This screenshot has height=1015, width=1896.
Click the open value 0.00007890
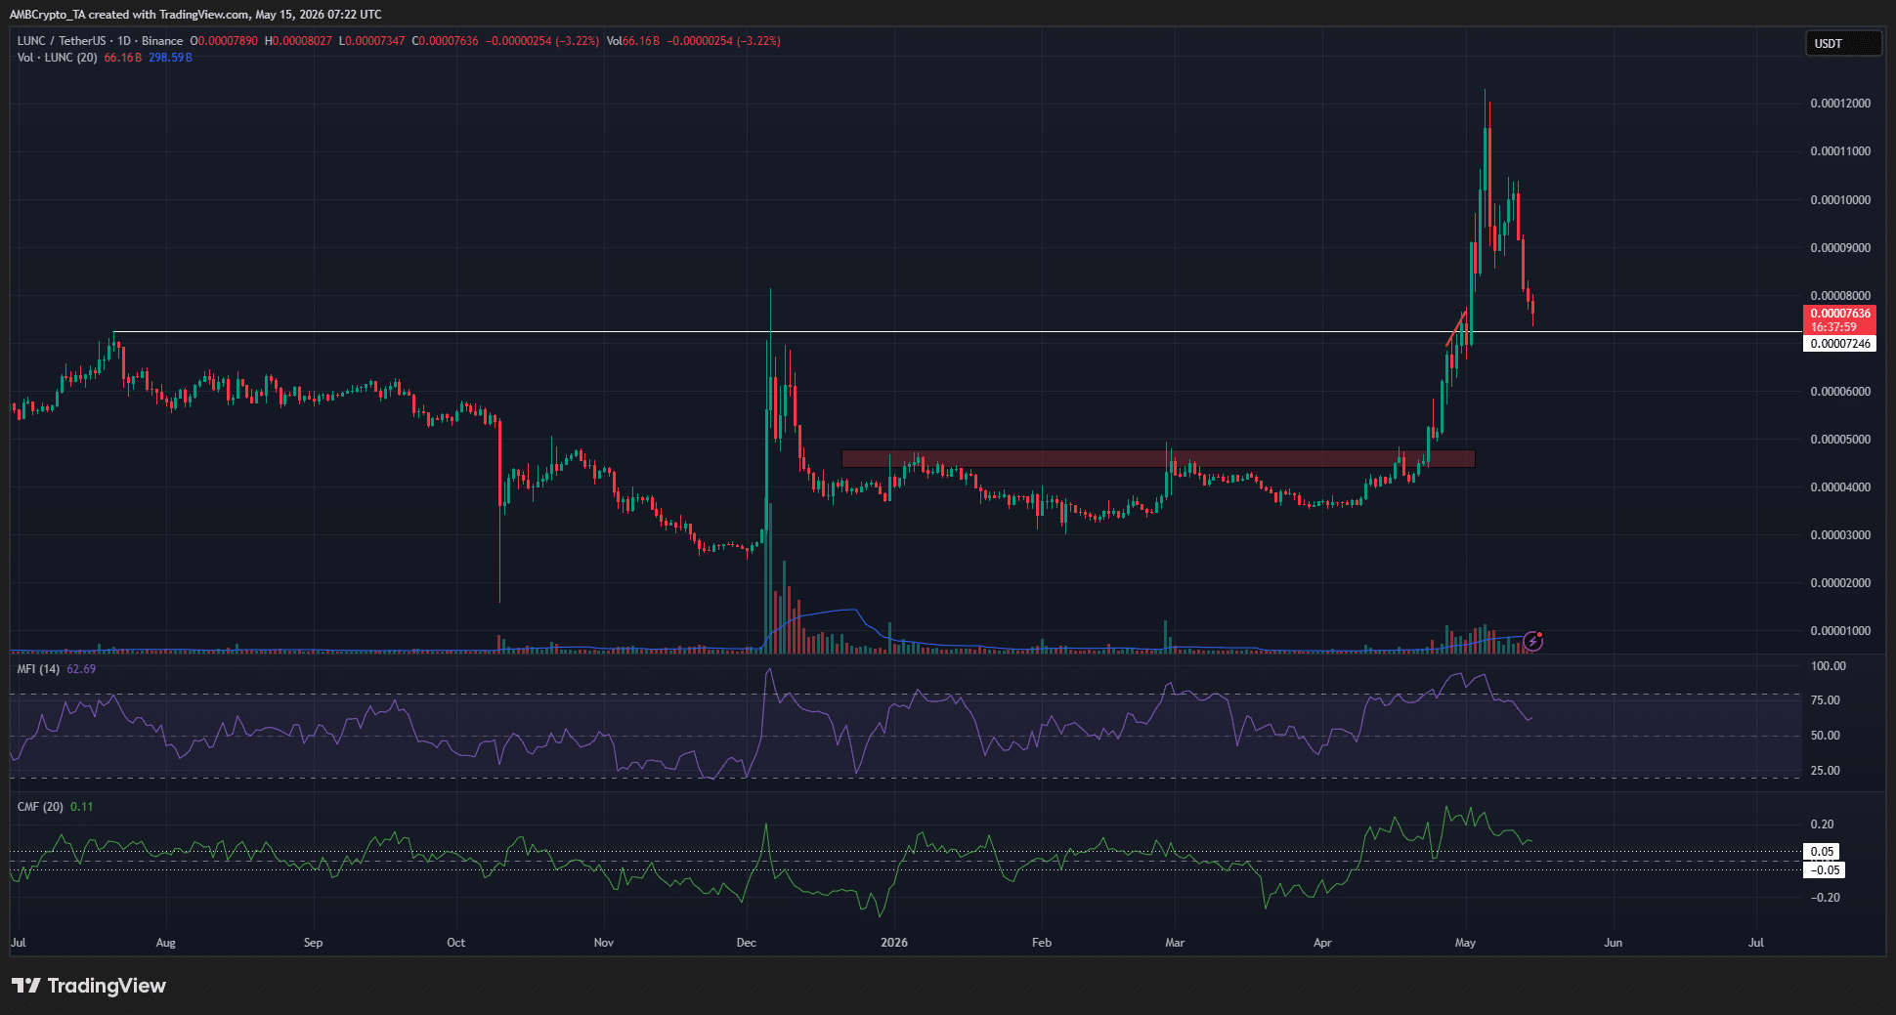pyautogui.click(x=227, y=41)
